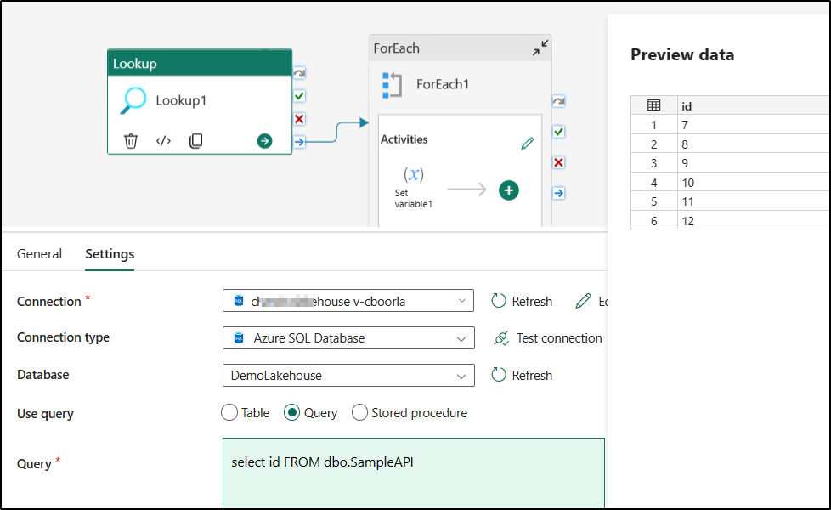This screenshot has height=510, width=831.
Task: Click ForEach1 activity name
Action: click(443, 84)
